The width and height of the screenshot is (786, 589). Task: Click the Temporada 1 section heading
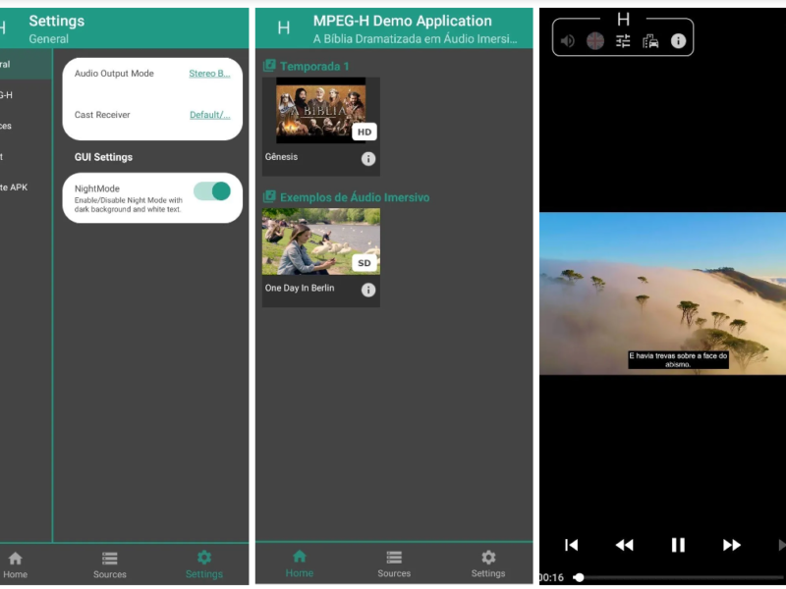click(314, 66)
